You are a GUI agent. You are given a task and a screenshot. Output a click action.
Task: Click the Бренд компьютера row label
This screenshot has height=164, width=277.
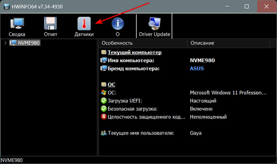[x=134, y=69]
